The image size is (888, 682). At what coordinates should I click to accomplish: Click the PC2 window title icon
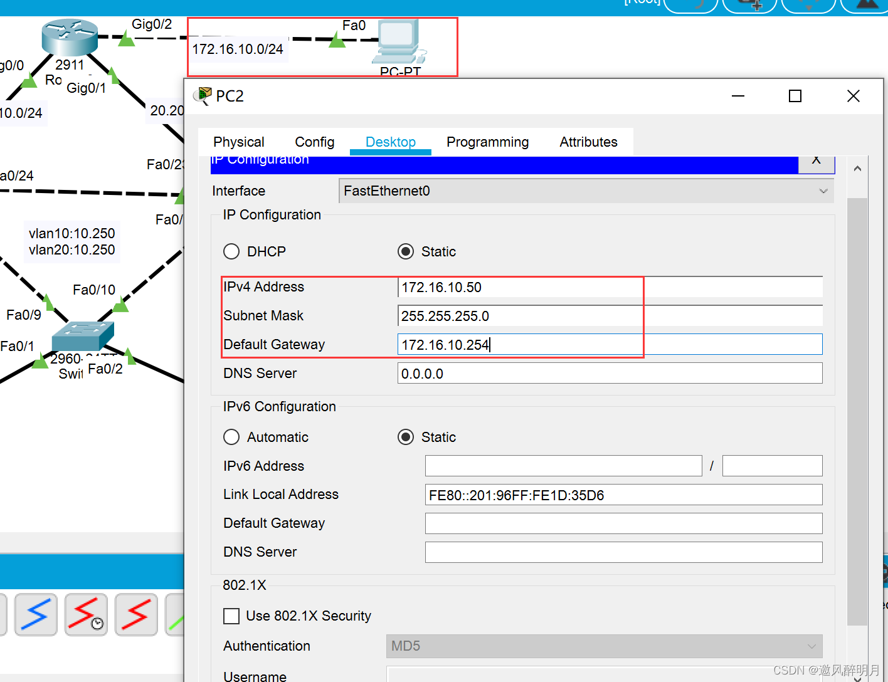(x=203, y=96)
